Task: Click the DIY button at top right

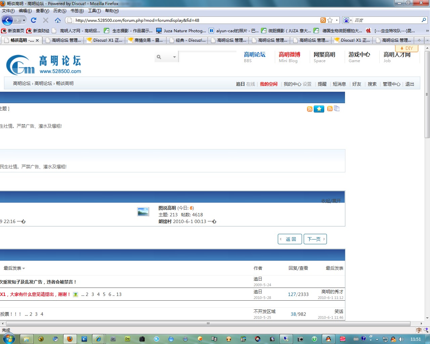Action: (406, 48)
